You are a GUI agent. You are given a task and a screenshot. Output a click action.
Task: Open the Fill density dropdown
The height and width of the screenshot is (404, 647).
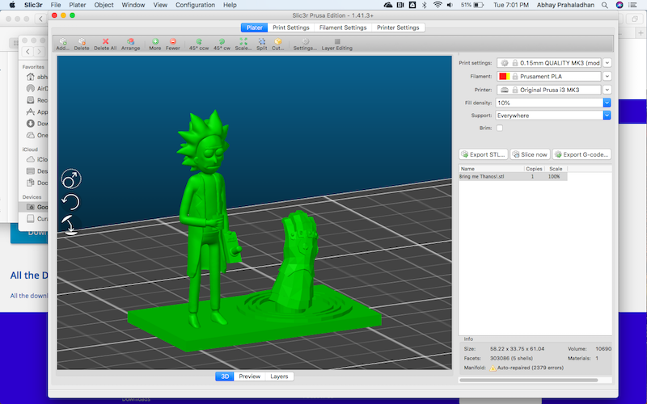[x=607, y=103]
